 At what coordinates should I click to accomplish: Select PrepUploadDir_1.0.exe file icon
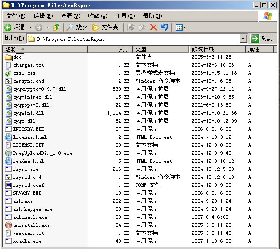8,153
